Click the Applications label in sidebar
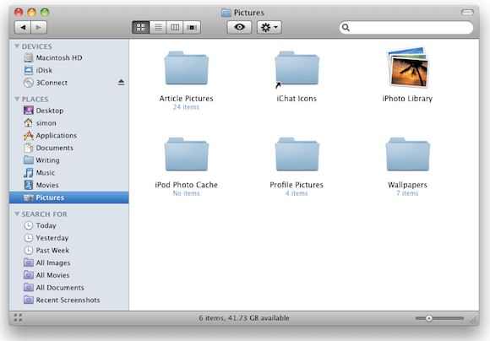The height and width of the screenshot is (341, 490). (x=57, y=136)
